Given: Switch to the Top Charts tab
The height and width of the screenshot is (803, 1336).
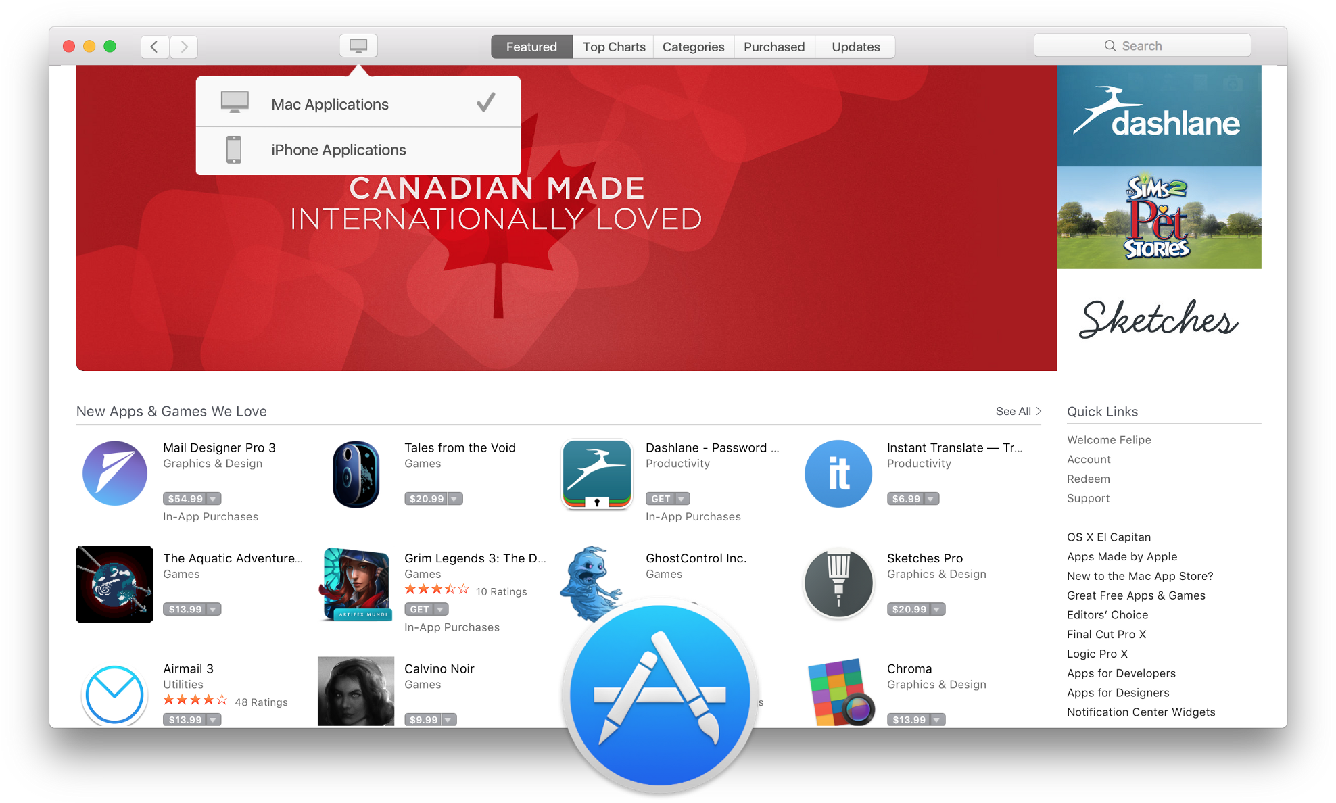Looking at the screenshot, I should click(614, 47).
